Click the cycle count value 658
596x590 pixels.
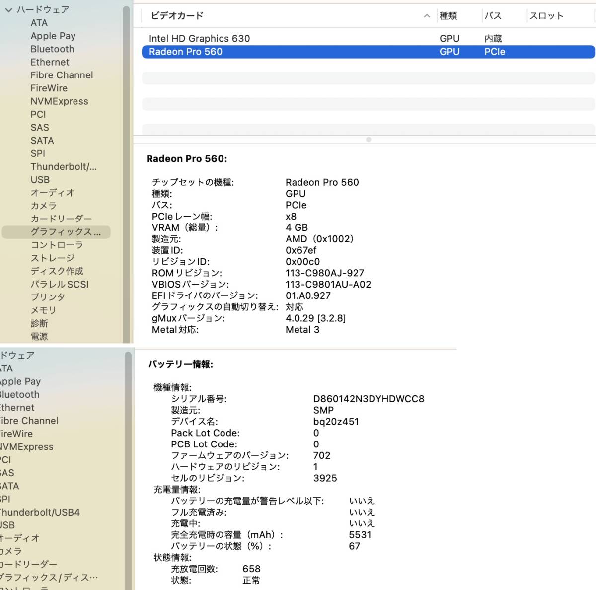[251, 569]
